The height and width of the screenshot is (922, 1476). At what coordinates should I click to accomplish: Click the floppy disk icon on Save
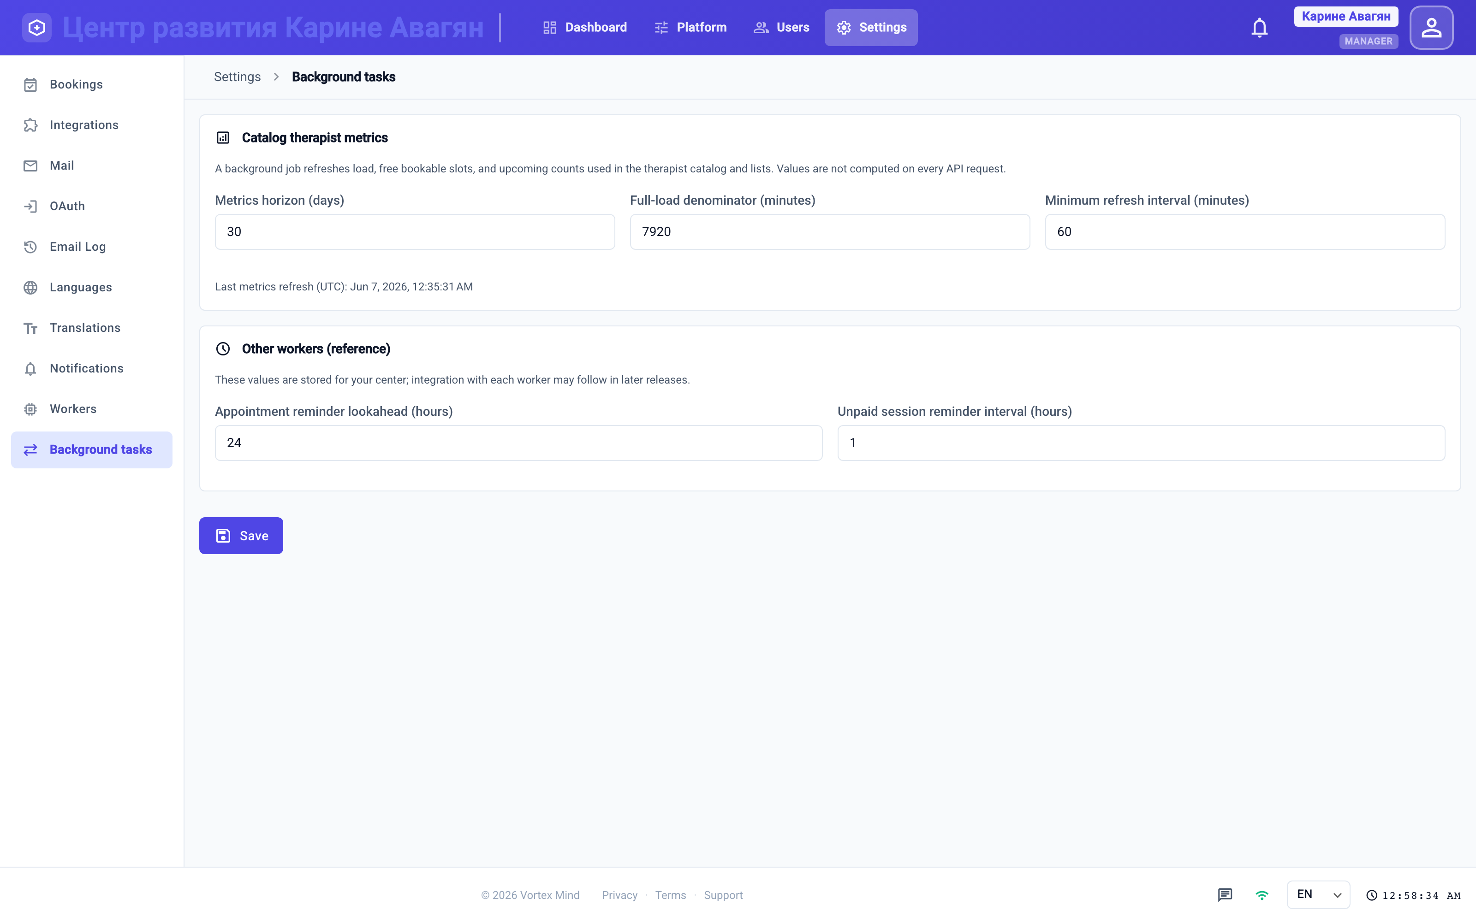[x=223, y=536]
